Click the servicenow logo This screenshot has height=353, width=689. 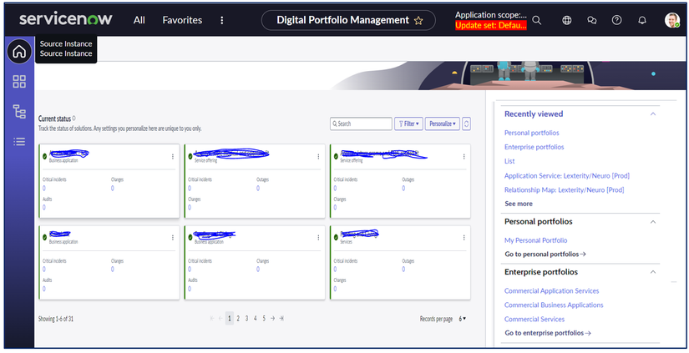(66, 19)
